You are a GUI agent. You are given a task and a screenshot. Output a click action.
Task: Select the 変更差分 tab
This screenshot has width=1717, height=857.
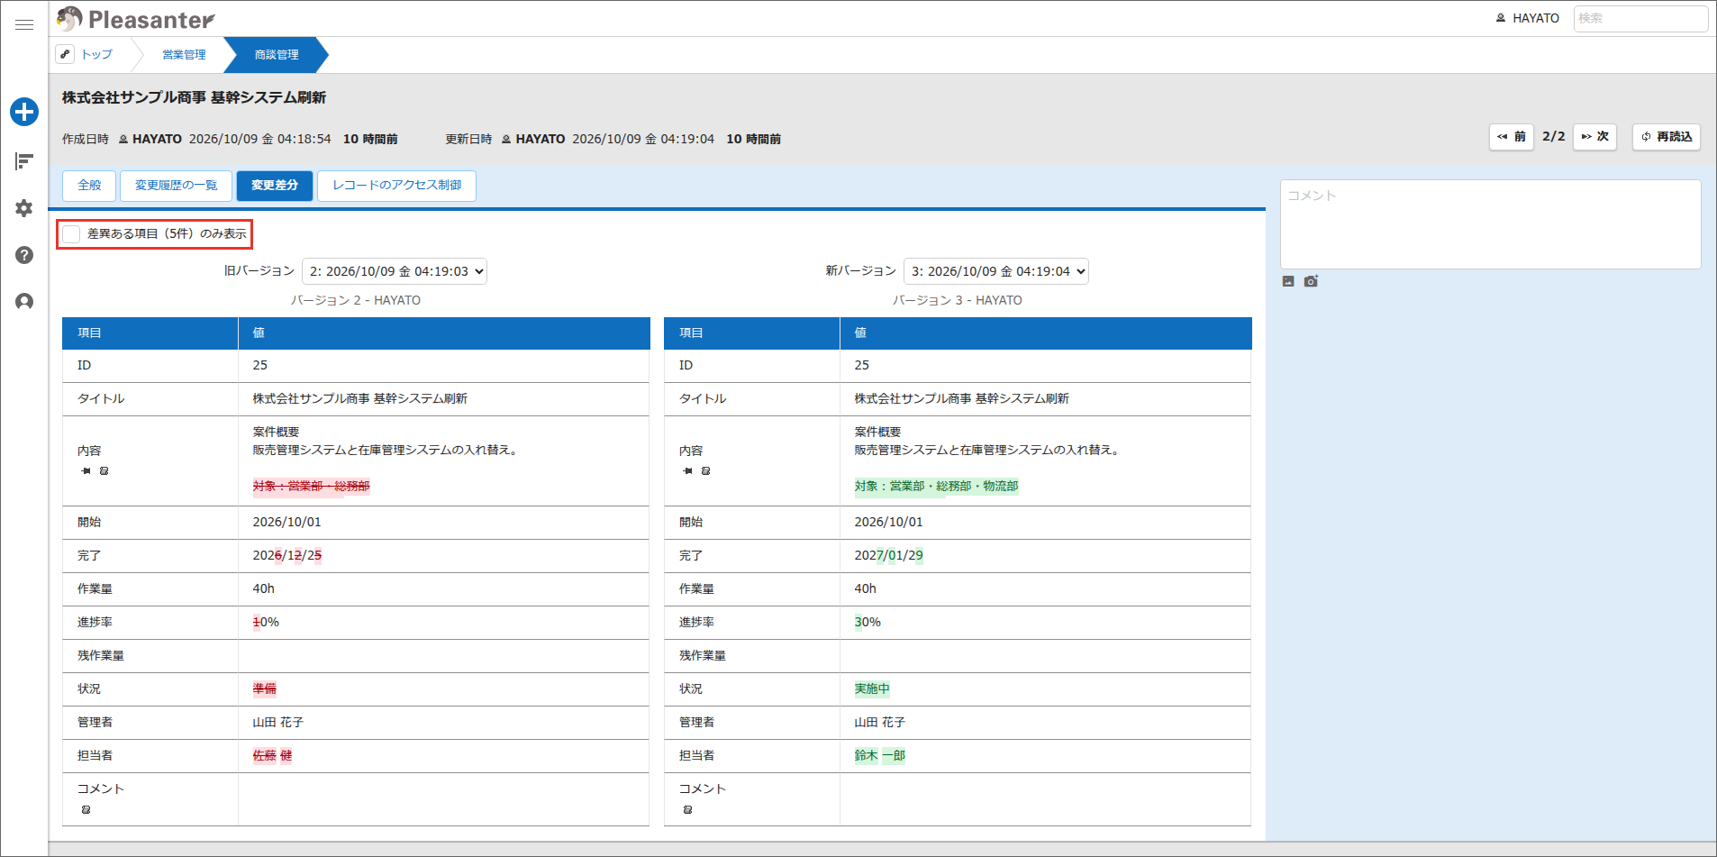pos(275,186)
